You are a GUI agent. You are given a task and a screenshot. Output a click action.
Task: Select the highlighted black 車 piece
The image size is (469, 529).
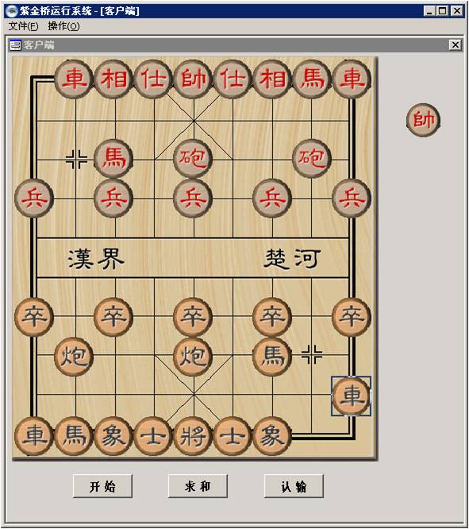click(352, 396)
